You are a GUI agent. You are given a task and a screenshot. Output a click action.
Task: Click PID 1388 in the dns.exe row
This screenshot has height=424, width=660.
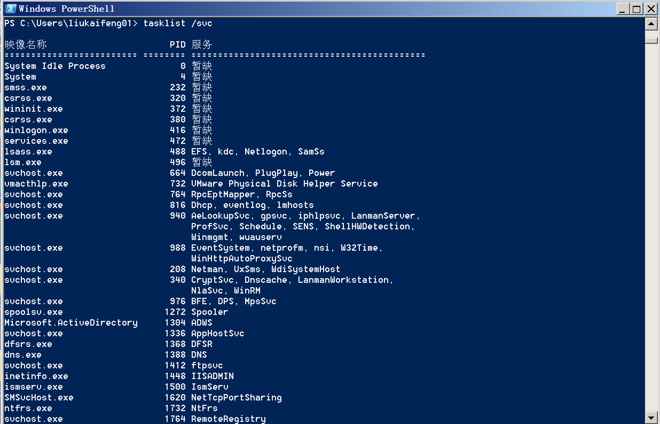tap(175, 355)
